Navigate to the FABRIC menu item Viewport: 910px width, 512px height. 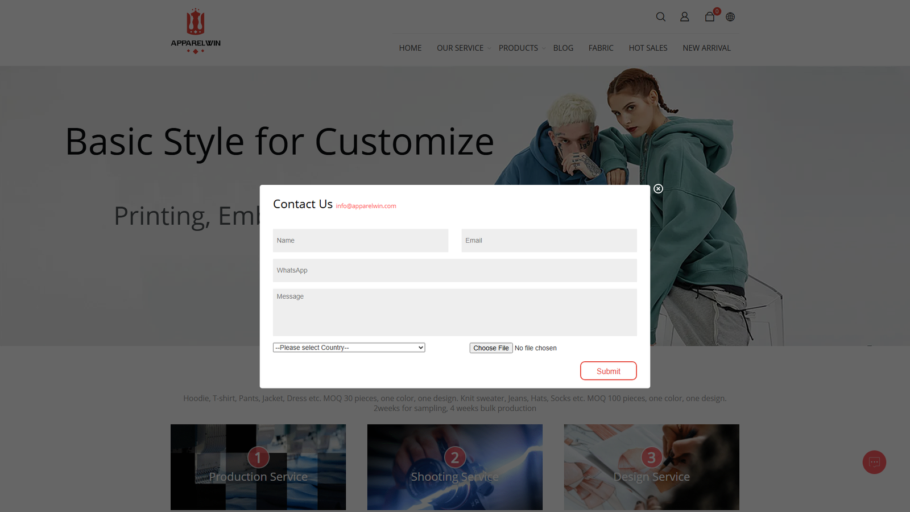click(601, 48)
